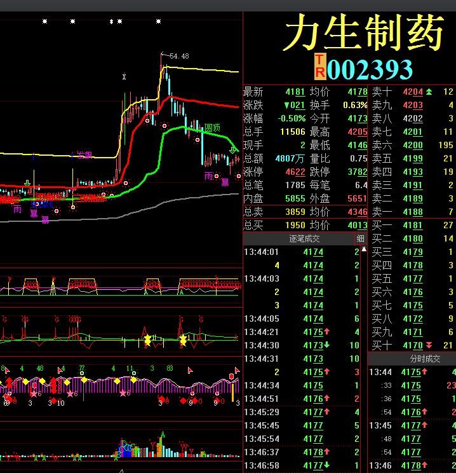Click 内盘 value 5855
This screenshot has width=456, height=473.
pyautogui.click(x=295, y=198)
